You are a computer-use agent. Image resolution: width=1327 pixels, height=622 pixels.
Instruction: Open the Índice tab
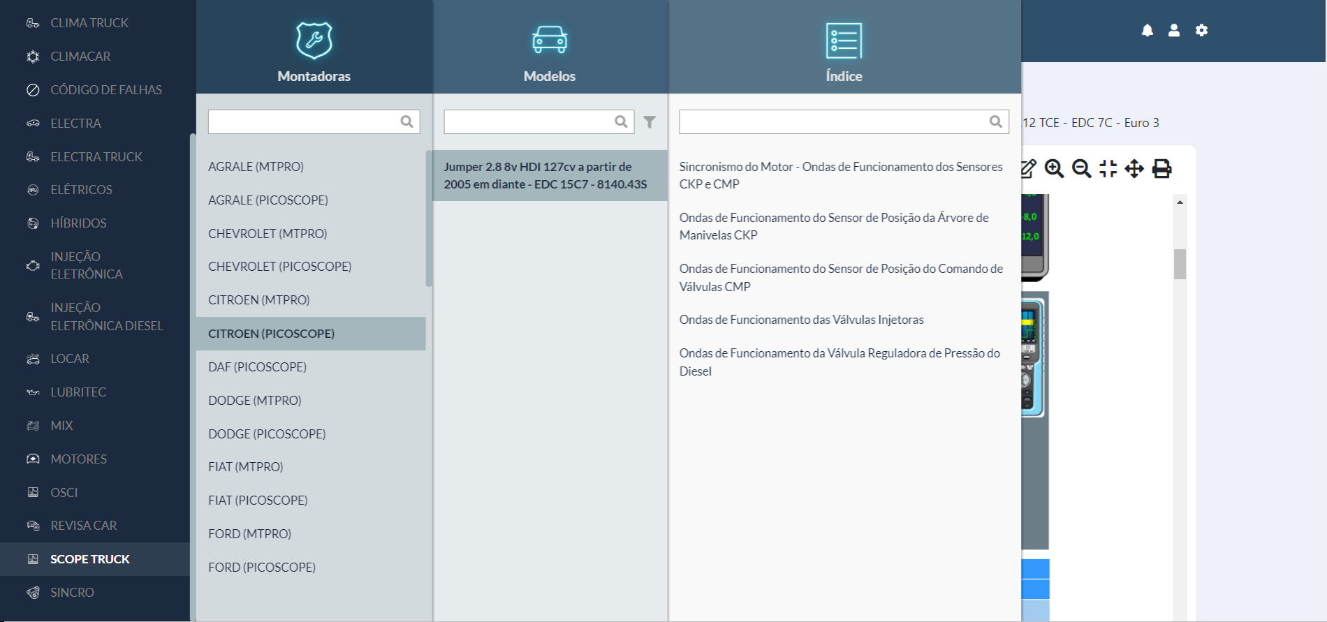pos(844,49)
